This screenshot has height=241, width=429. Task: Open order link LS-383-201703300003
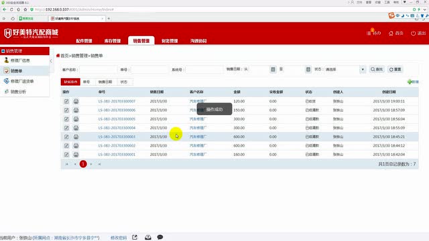(117, 137)
